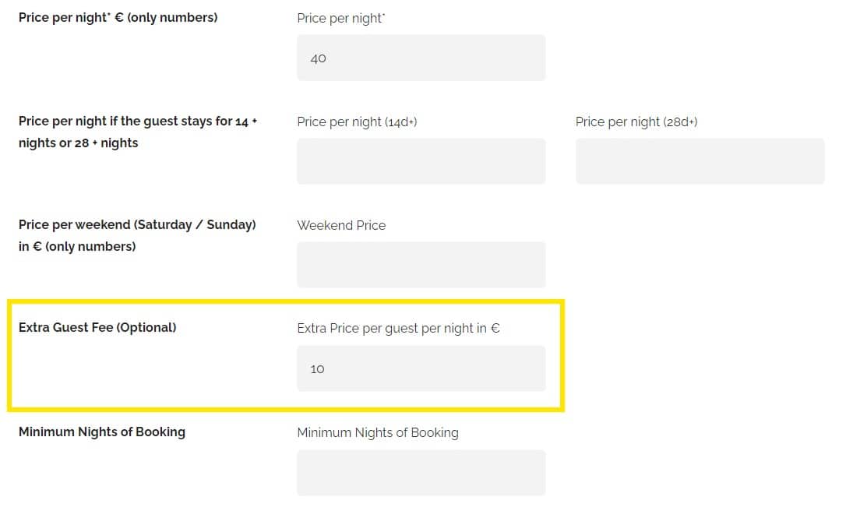Click the non-bold Minimum Nights label above its input
Screen dimensions: 846x511
(378, 432)
